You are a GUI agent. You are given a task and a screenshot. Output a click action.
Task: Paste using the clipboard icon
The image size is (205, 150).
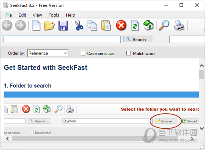[106, 25]
